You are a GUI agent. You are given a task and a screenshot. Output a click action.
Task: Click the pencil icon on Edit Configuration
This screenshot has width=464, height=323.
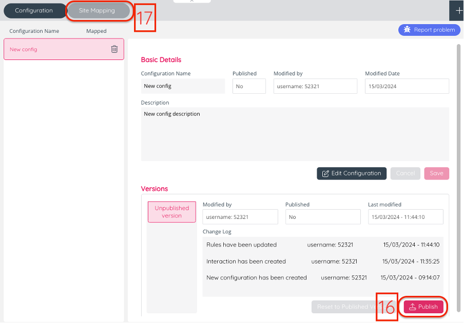click(325, 173)
